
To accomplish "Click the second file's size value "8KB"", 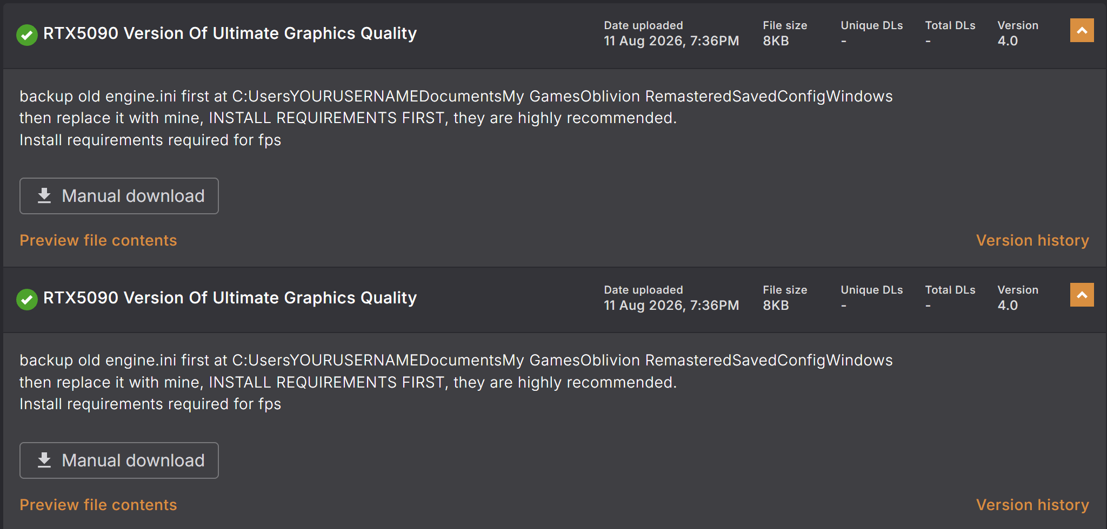I will pyautogui.click(x=776, y=306).
